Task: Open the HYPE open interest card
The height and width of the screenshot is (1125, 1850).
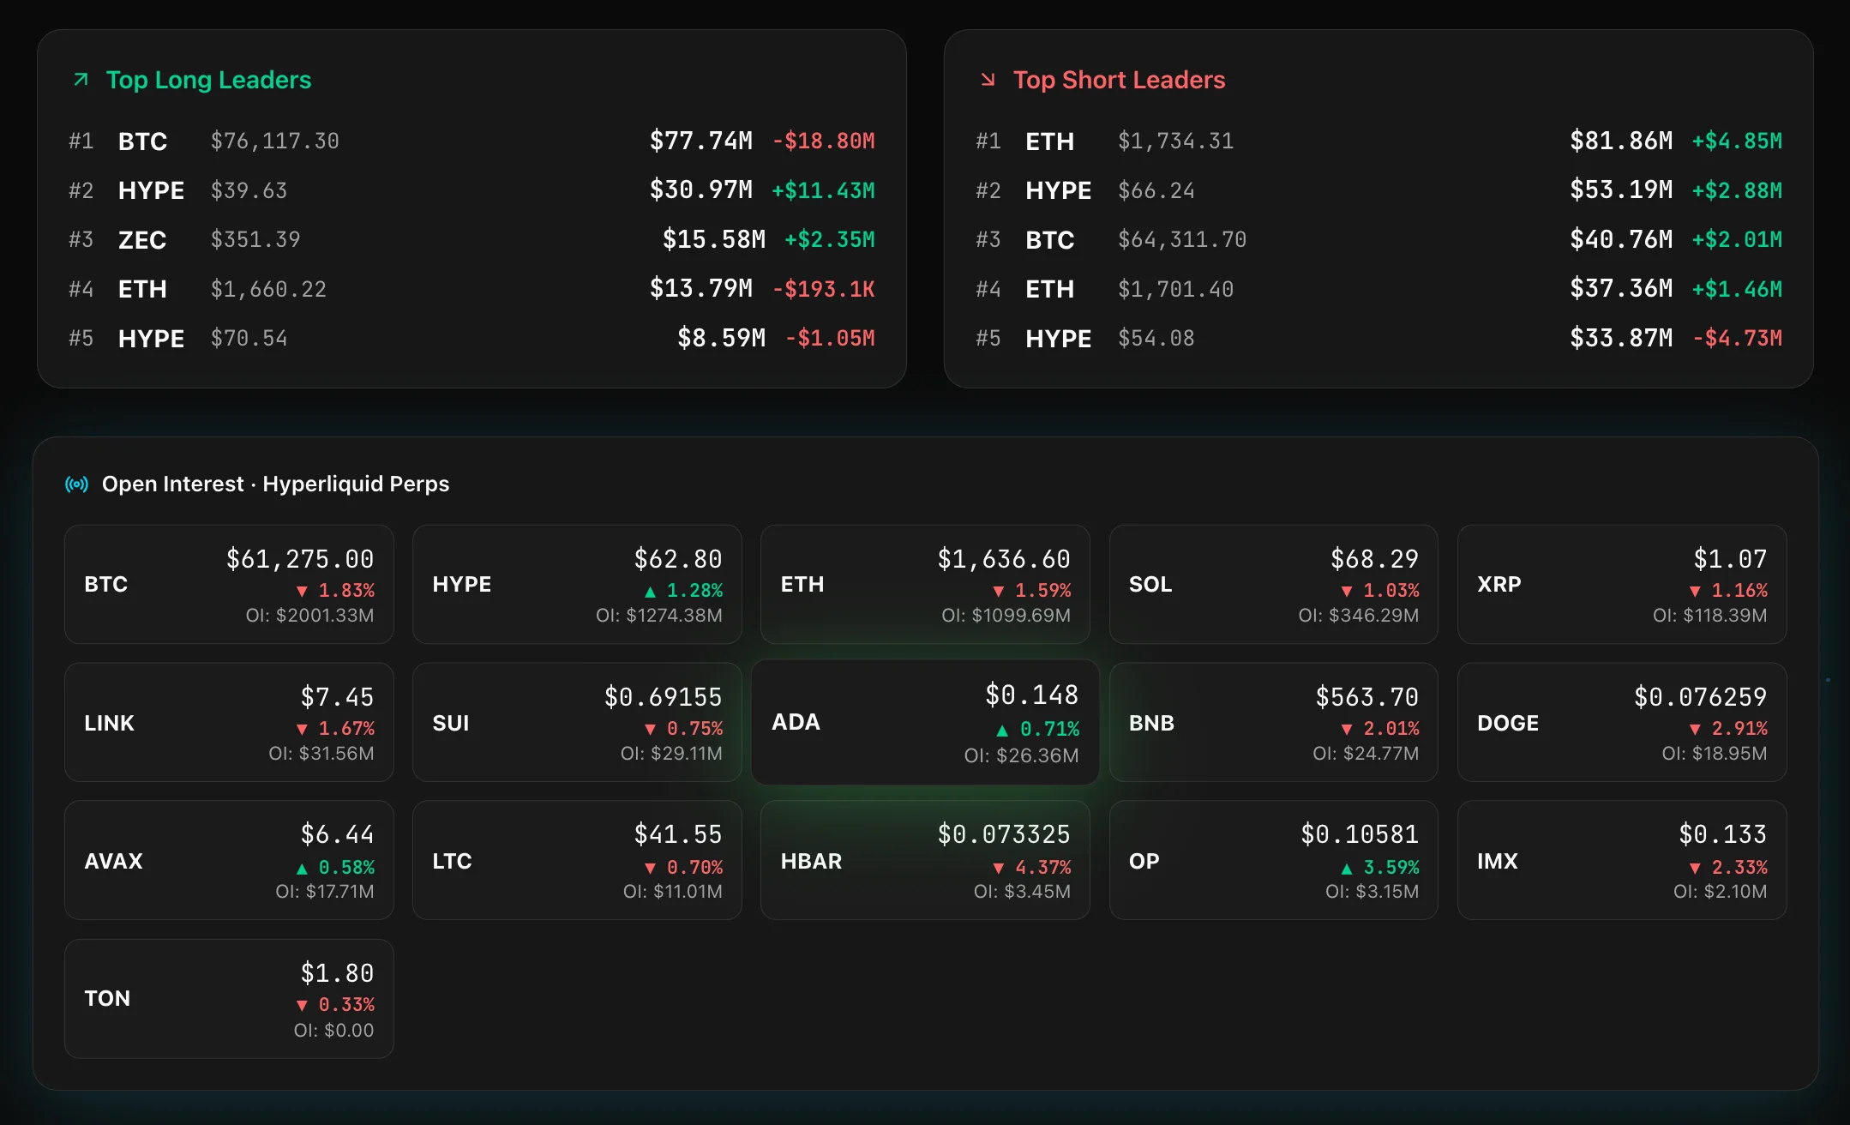Action: [x=577, y=585]
